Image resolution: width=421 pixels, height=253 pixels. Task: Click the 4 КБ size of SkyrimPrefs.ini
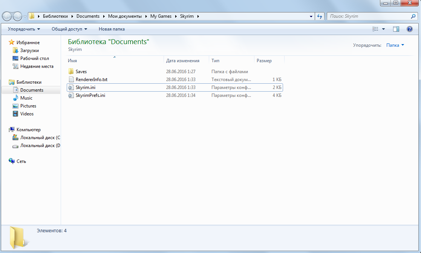coord(277,95)
